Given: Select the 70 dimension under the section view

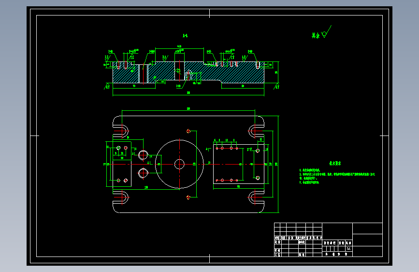Looking at the screenshot, I should (134, 86).
